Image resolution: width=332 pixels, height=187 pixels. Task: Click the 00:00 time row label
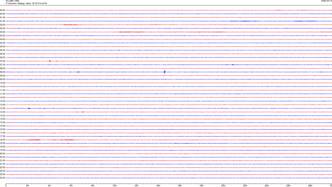pyautogui.click(x=2, y=10)
